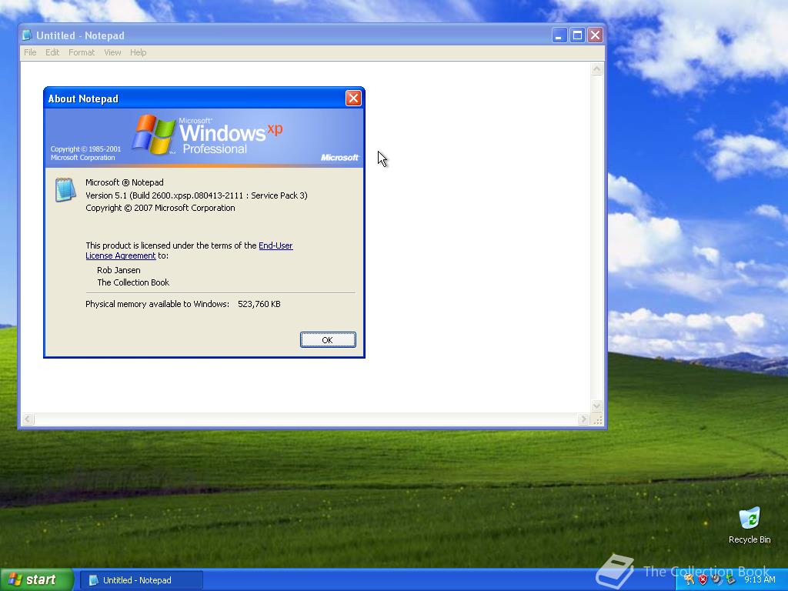Open the Format menu in Notepad
The height and width of the screenshot is (591, 788).
(82, 52)
